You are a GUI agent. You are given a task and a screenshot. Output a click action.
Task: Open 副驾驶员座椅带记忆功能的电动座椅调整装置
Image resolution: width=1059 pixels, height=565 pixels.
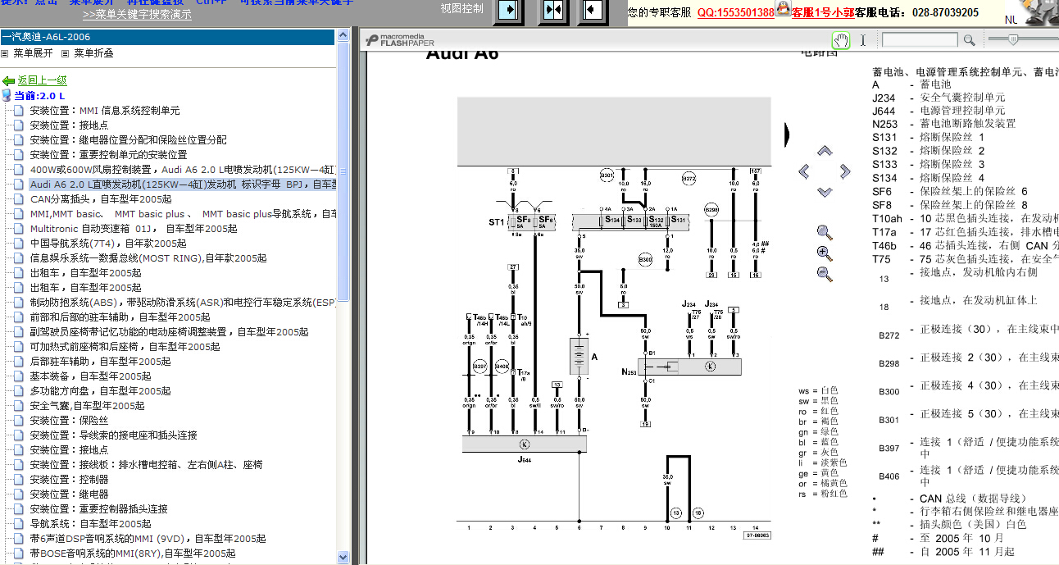click(x=169, y=332)
